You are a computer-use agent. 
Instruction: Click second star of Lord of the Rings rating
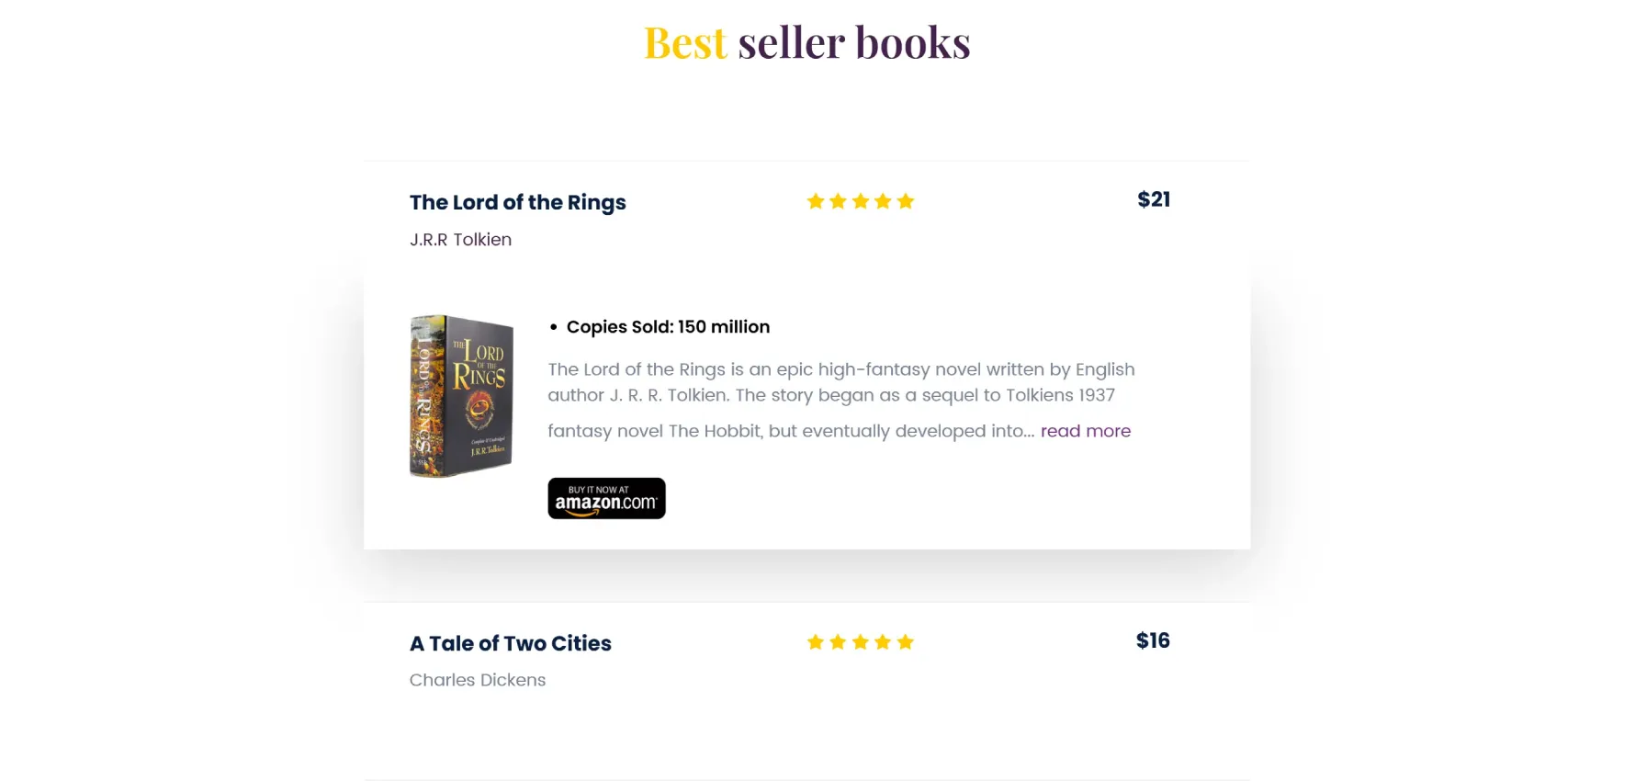pos(838,201)
